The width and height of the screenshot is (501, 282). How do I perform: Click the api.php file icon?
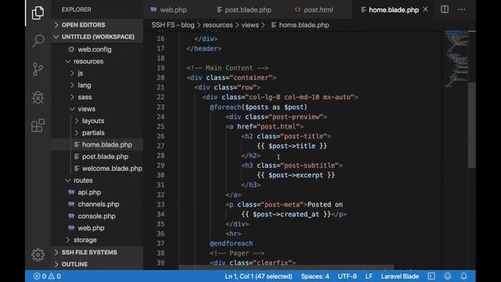[x=71, y=192]
